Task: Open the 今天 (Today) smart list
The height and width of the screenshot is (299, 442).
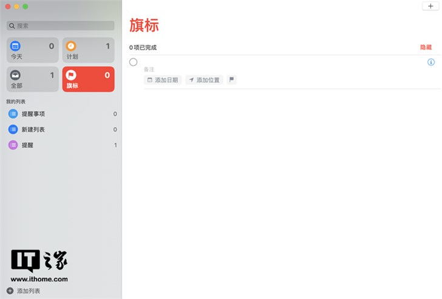Action: (33, 50)
